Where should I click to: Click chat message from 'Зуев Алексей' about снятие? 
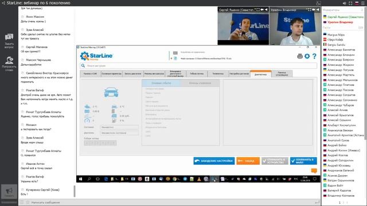pyautogui.click(x=46, y=37)
